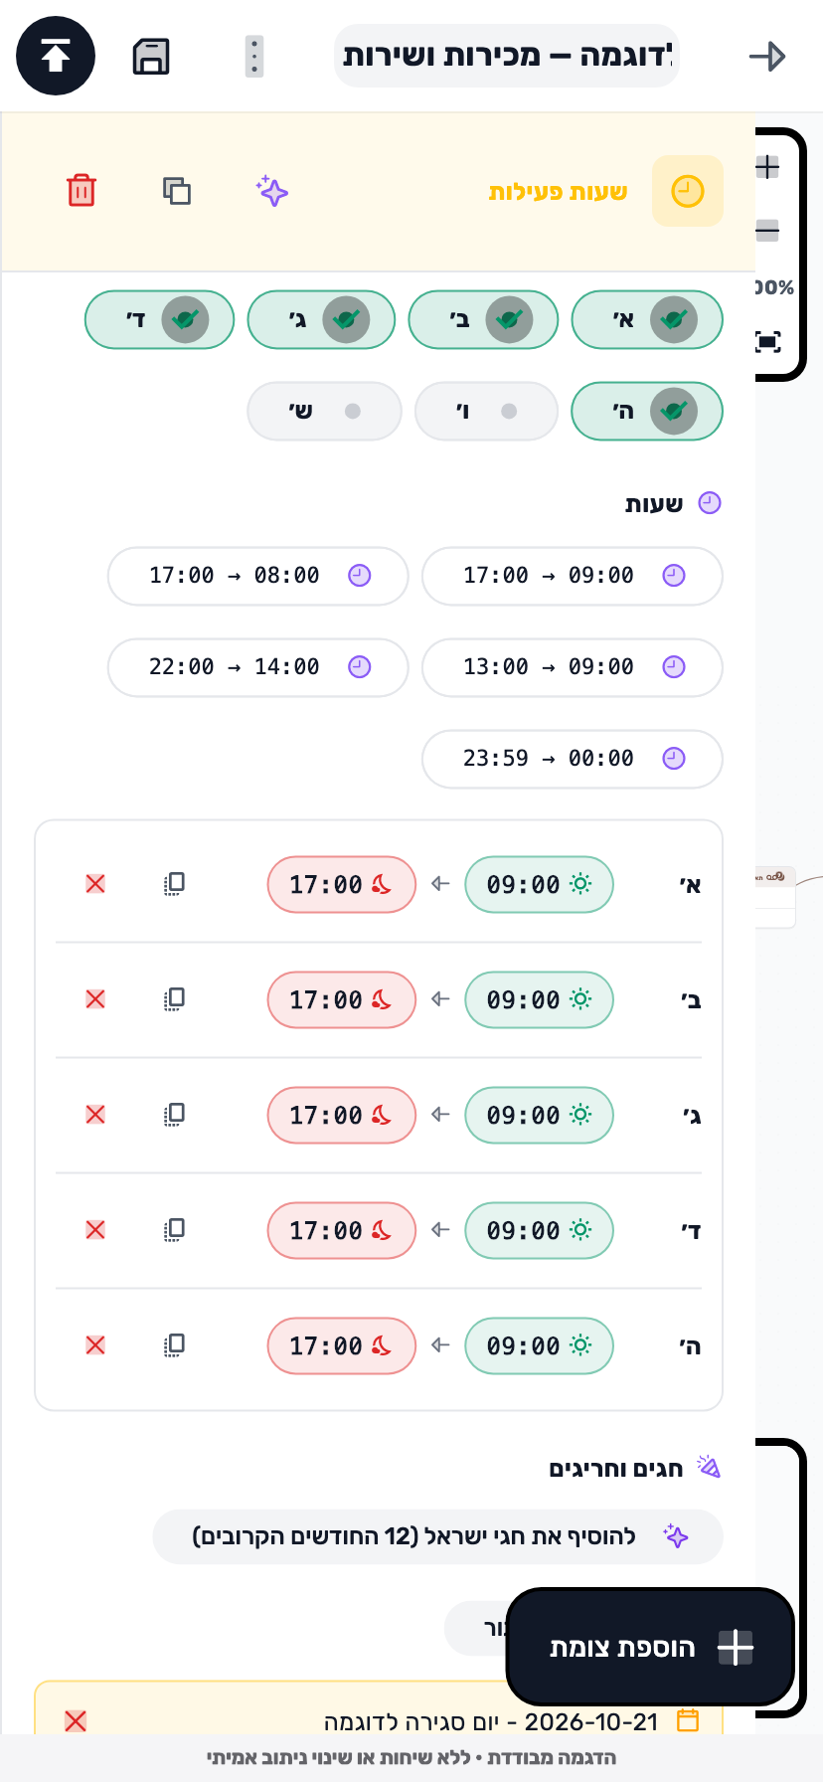Enable day ו' chip
Screen dimensions: 823x1782
(x=486, y=411)
